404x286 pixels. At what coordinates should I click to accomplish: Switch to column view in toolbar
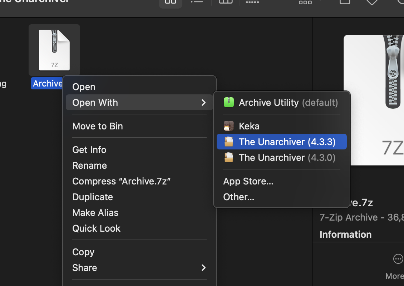tap(226, 2)
